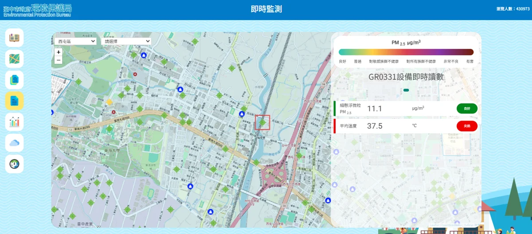Click the 良好 legend label under the scale
Screen dimensions: 532x234
coord(342,62)
